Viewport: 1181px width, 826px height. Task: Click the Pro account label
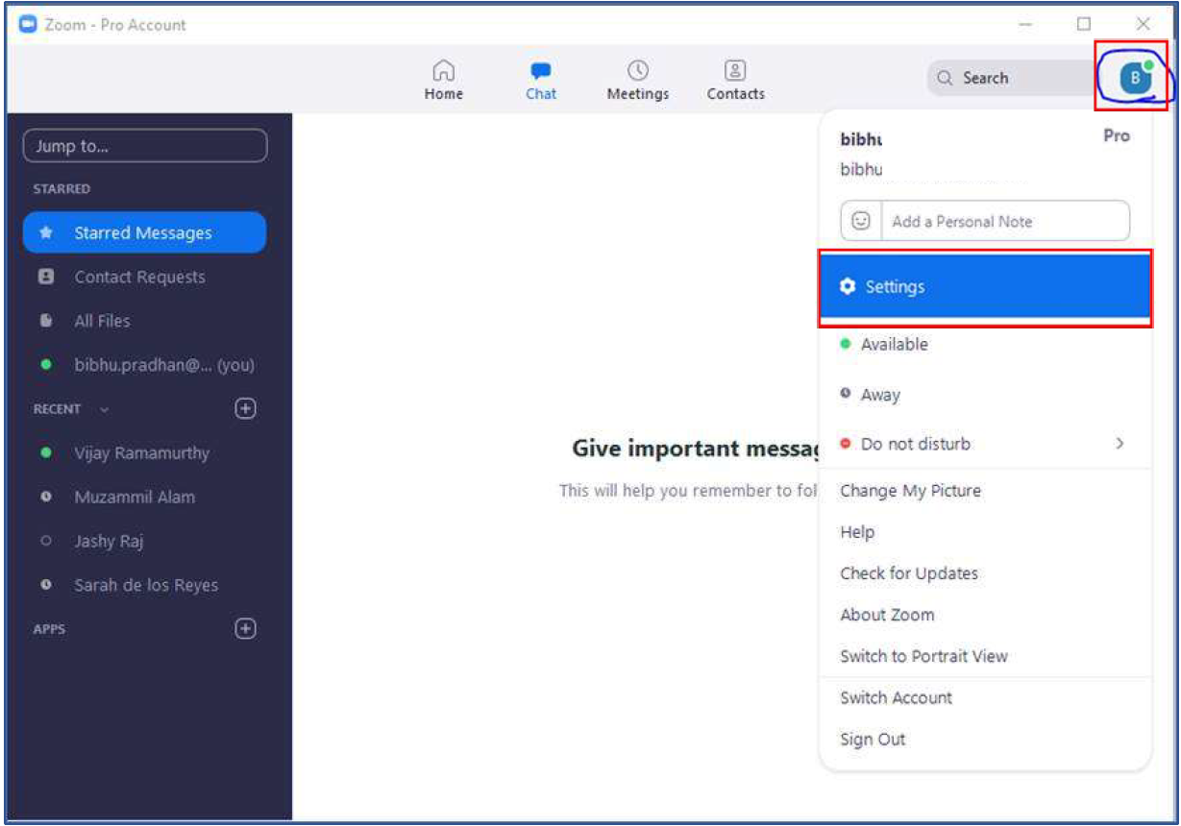click(x=1117, y=136)
